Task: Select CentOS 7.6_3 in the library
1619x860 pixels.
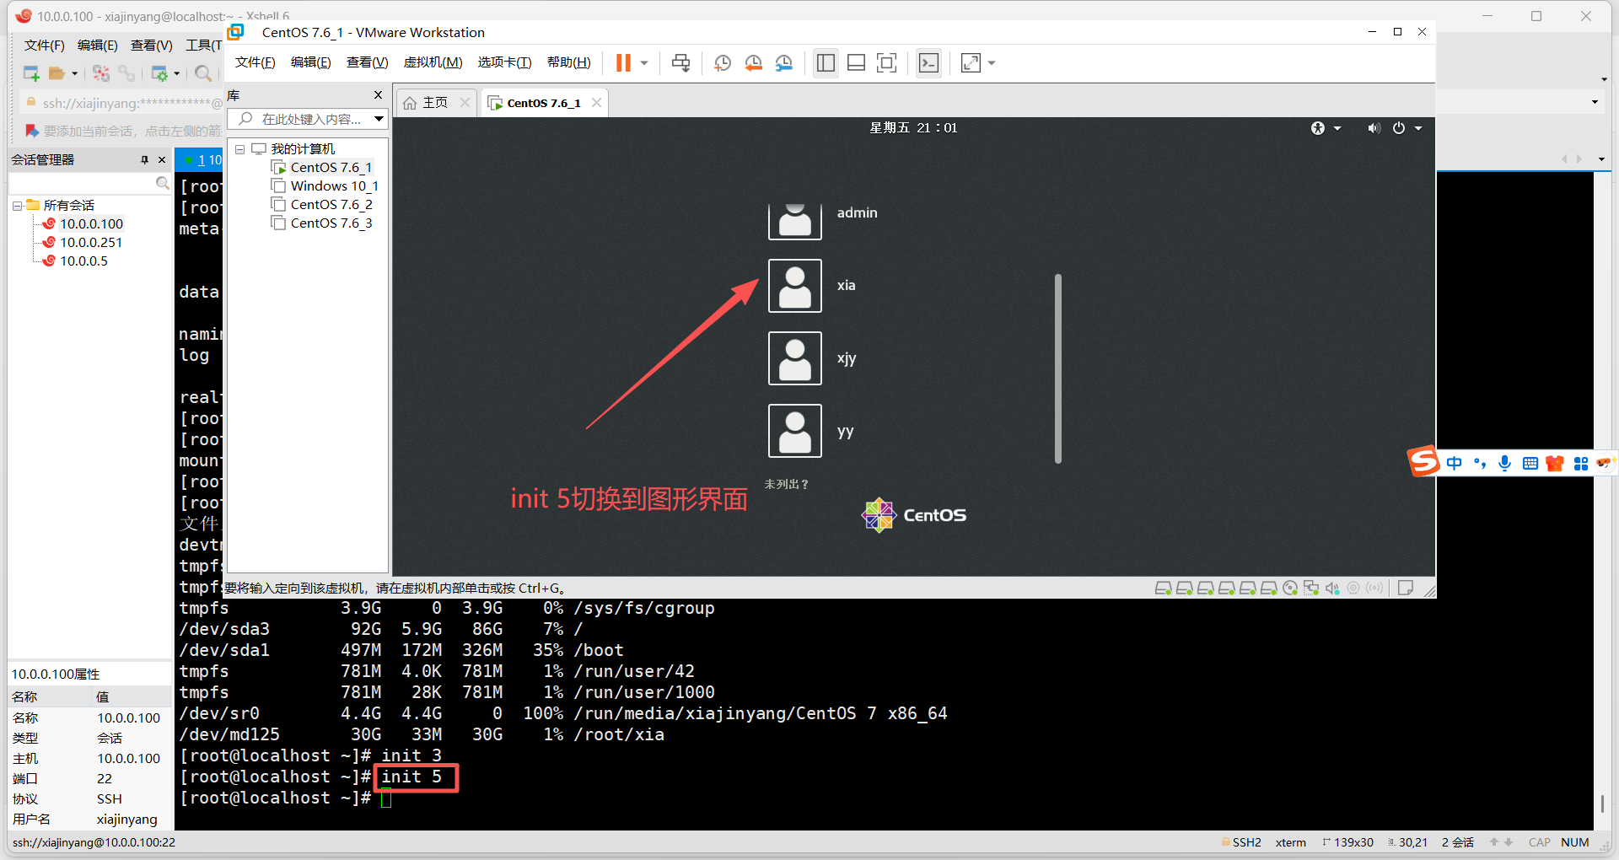Action: point(331,223)
